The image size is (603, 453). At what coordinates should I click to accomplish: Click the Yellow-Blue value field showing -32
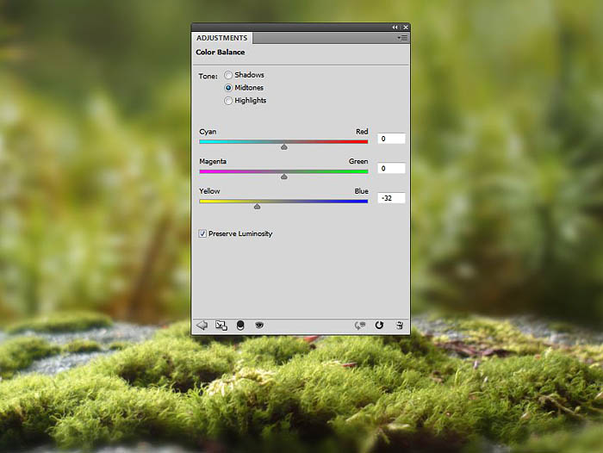pyautogui.click(x=391, y=198)
